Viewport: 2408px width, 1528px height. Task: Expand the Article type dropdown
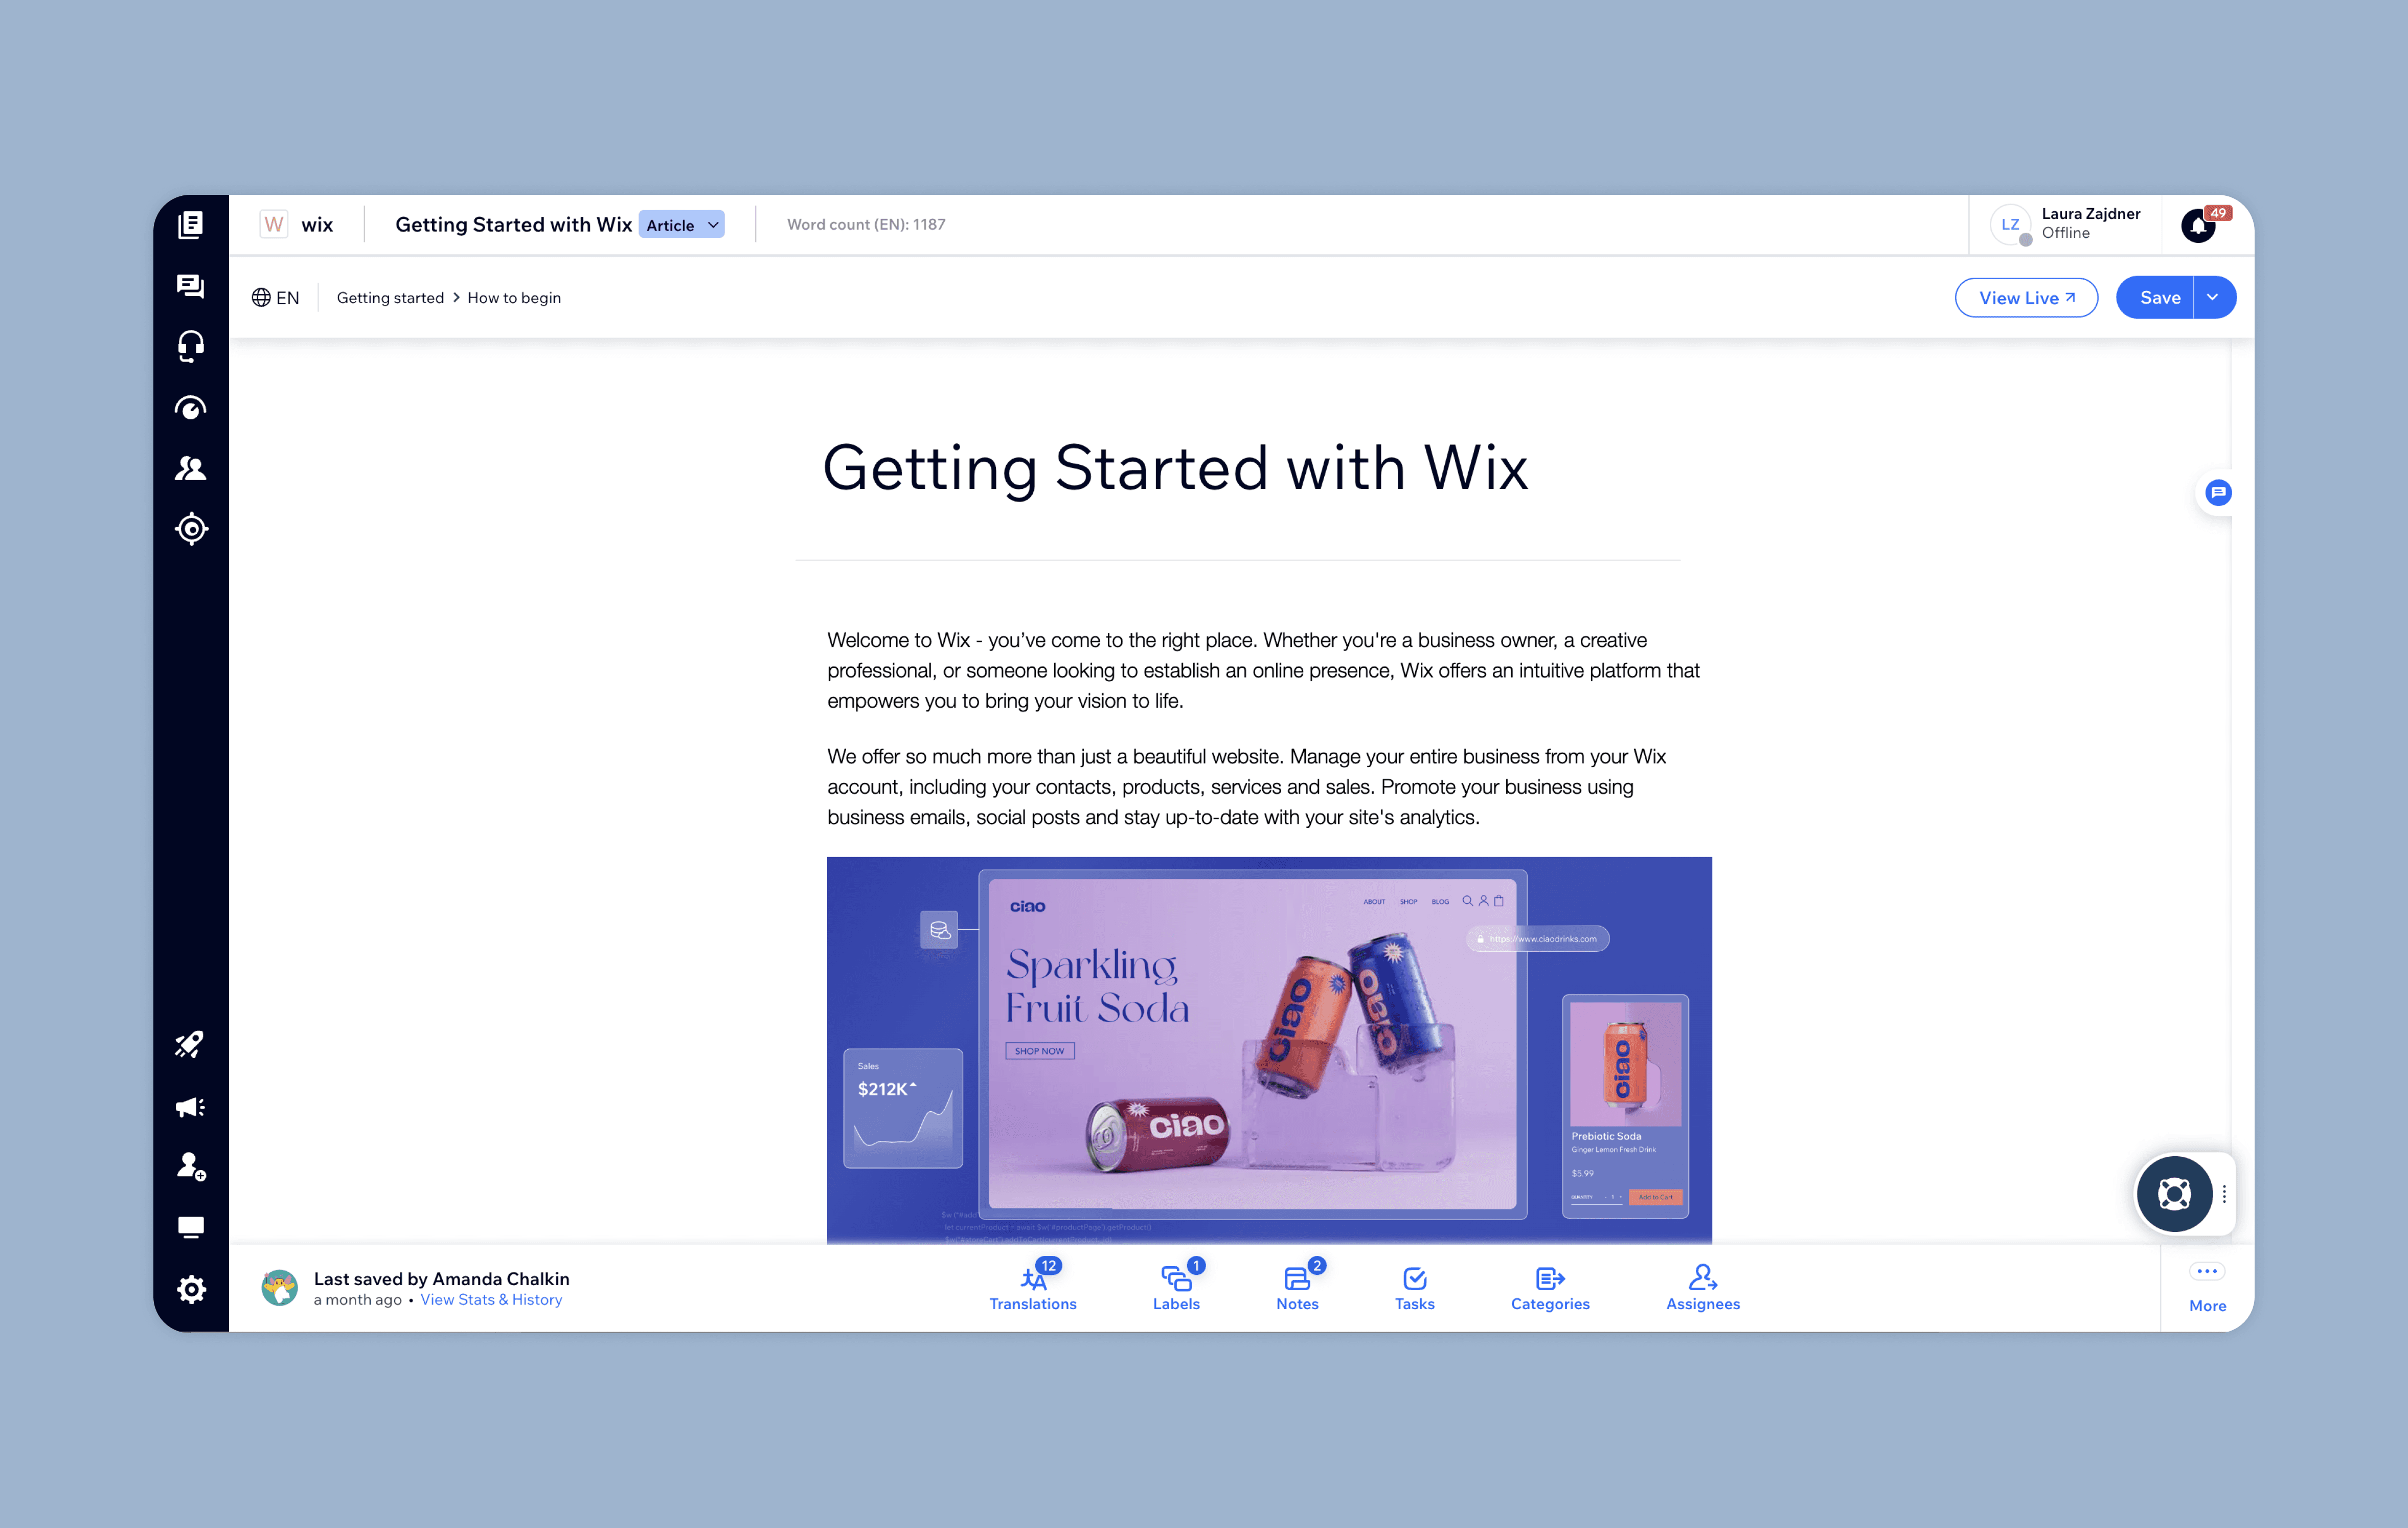pyautogui.click(x=682, y=225)
